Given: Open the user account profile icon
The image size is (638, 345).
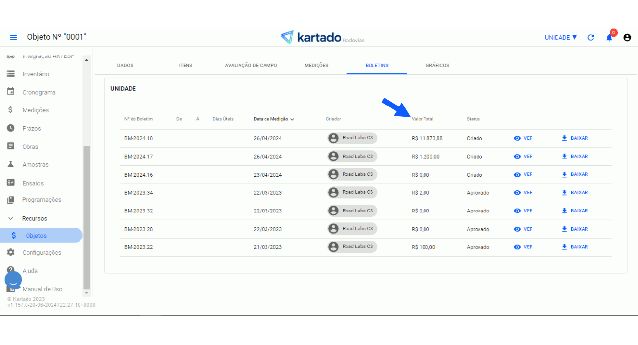Looking at the screenshot, I should (627, 38).
